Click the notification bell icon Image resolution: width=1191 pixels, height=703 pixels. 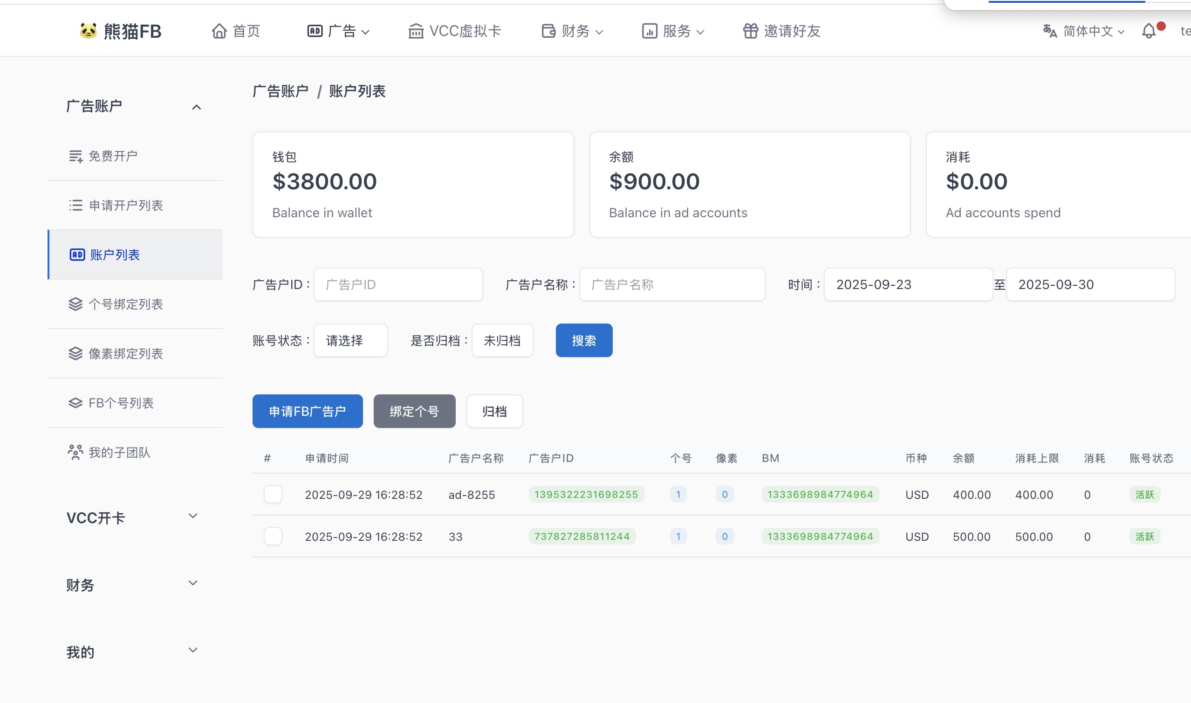pyautogui.click(x=1149, y=31)
